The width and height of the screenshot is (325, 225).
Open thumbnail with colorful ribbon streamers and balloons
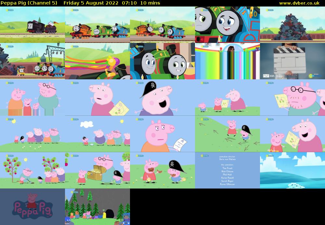click(x=97, y=61)
